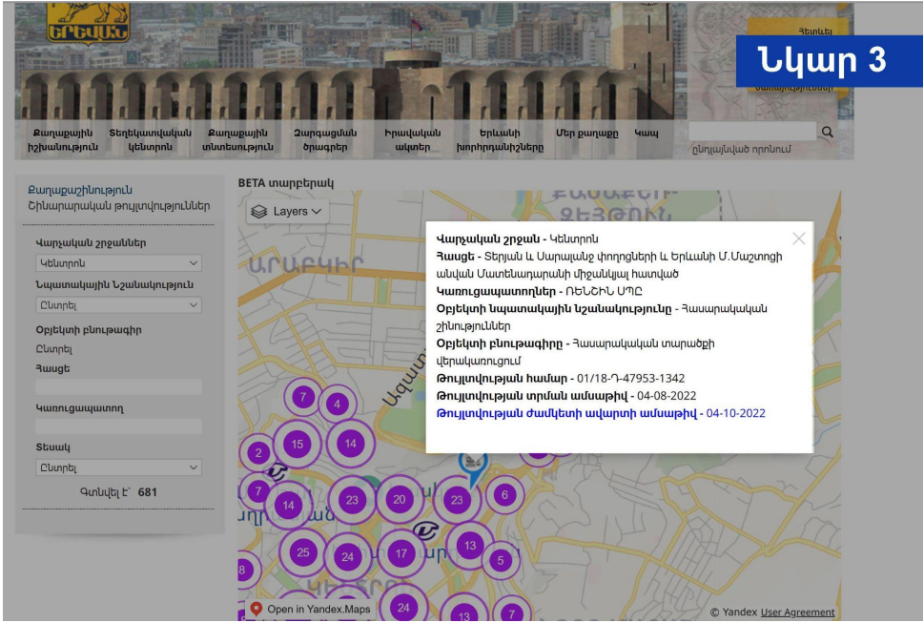The image size is (924, 623).
Task: Open the cluster marker numbered 25
Action: click(x=303, y=552)
